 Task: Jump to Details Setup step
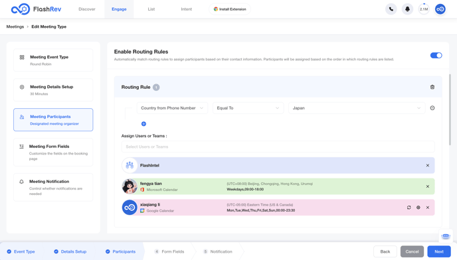point(70,251)
